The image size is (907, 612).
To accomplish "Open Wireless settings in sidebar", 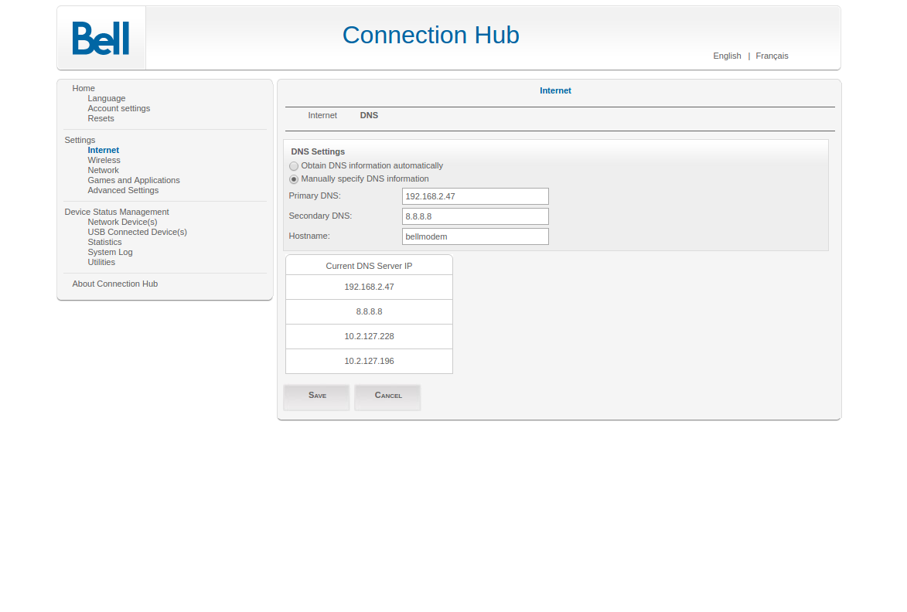I will (104, 161).
